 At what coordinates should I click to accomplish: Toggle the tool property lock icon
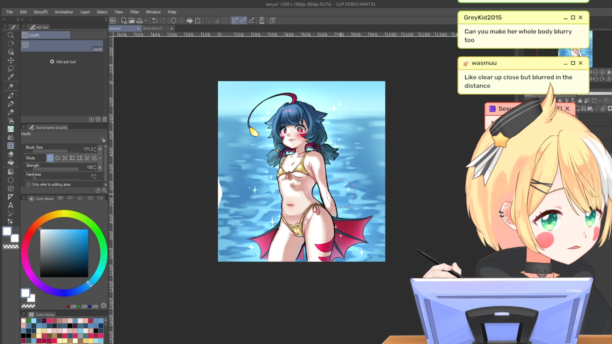(103, 140)
